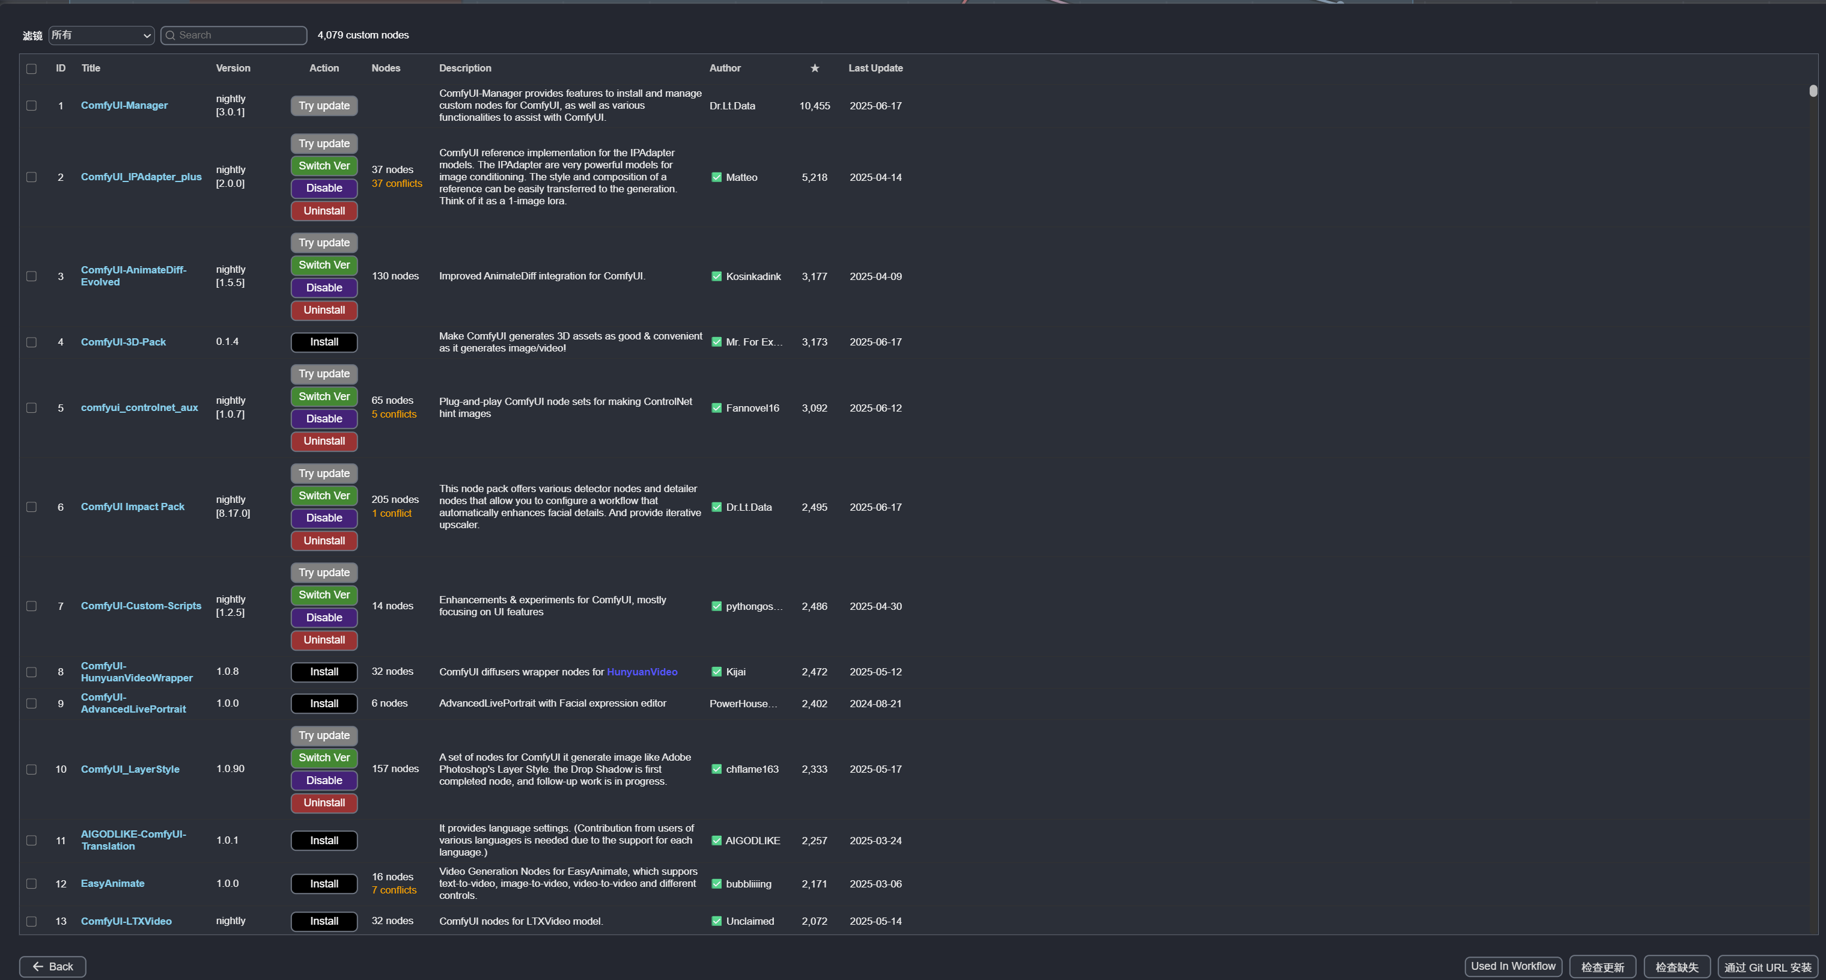Click the 检查更新 button
Image resolution: width=1826 pixels, height=980 pixels.
coord(1602,967)
